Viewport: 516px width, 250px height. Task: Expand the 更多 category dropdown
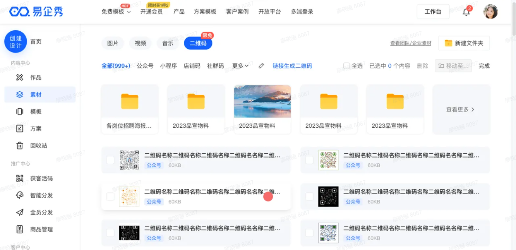click(x=240, y=66)
